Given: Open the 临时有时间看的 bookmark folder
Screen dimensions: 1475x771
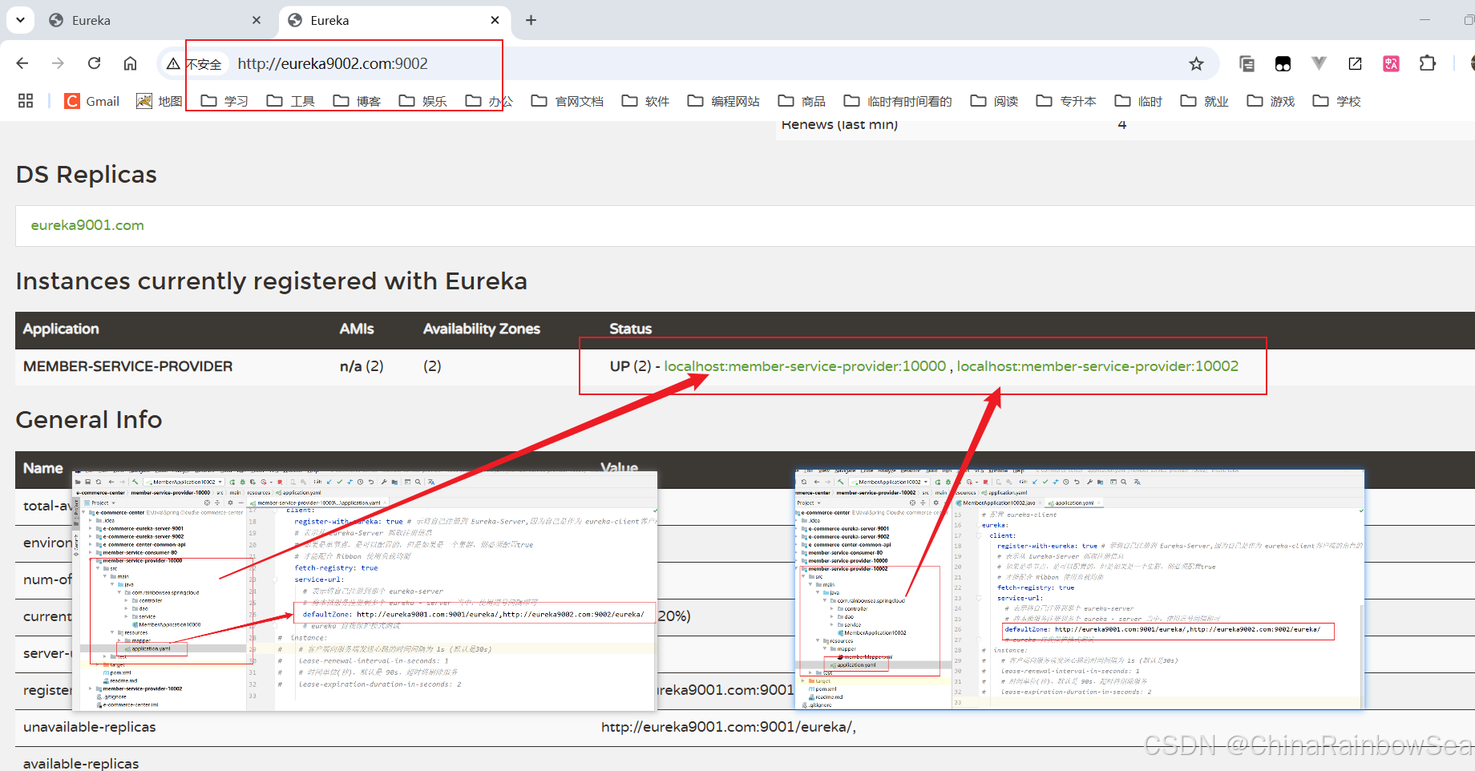Looking at the screenshot, I should point(898,101).
